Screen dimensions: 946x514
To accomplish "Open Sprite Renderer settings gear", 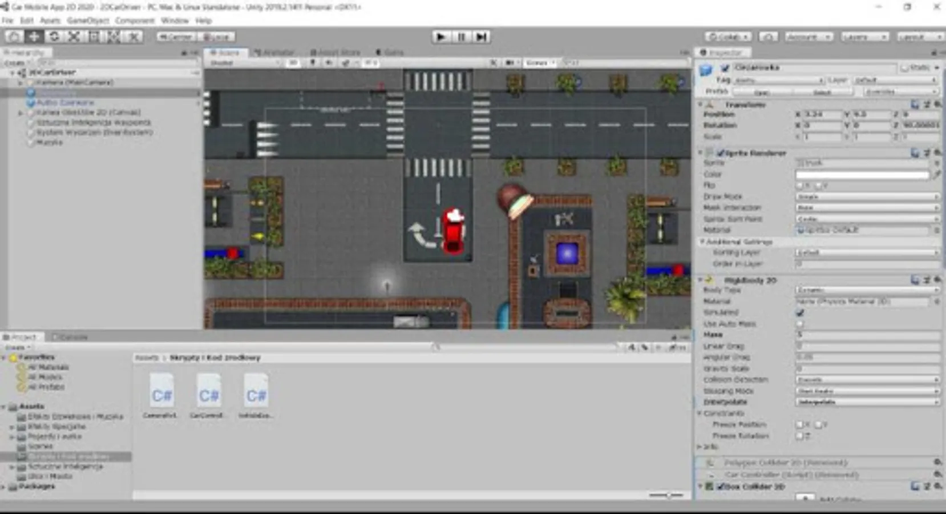I will coord(937,152).
